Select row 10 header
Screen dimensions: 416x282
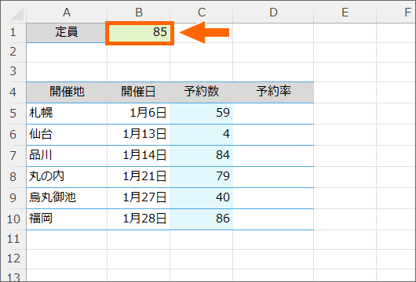13,219
